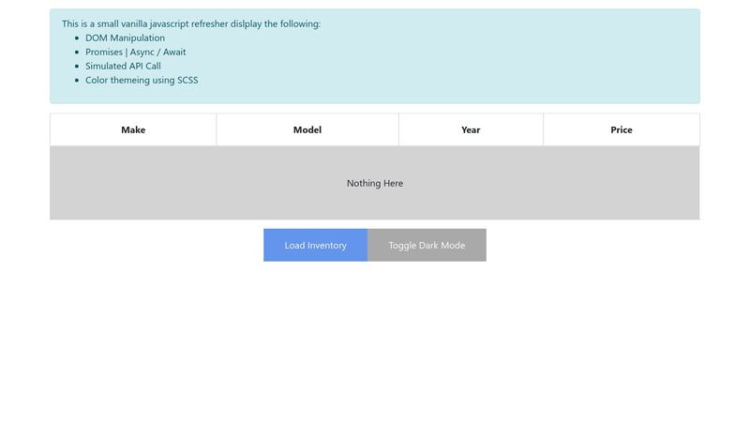This screenshot has width=750, height=422.
Task: Click the word 'SCSS' in the list
Action: [x=187, y=80]
